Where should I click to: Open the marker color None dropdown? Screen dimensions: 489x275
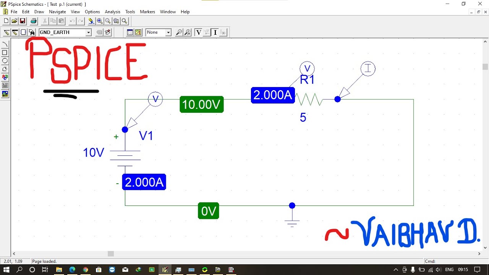pyautogui.click(x=168, y=32)
